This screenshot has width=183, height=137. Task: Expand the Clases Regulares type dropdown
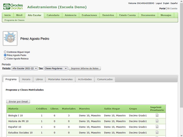pos(55,68)
